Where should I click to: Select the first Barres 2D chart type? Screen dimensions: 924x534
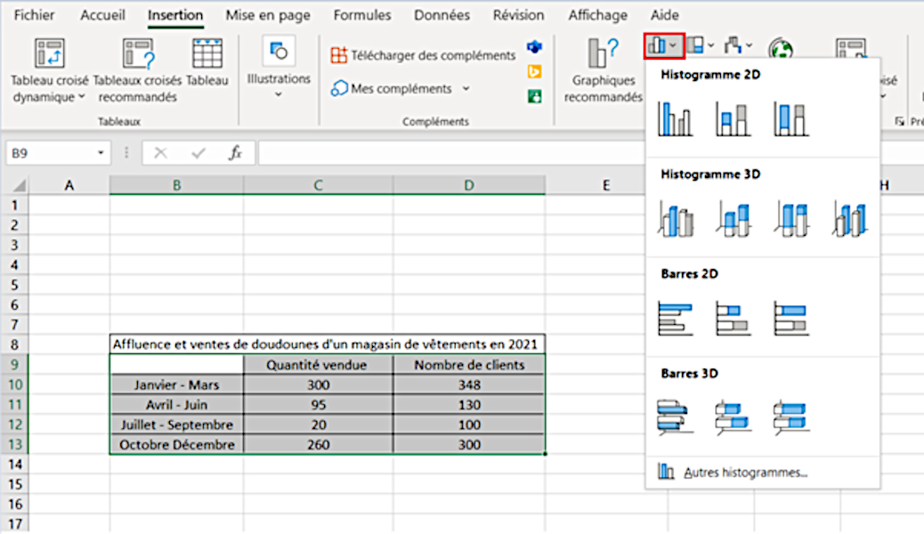[x=675, y=316]
